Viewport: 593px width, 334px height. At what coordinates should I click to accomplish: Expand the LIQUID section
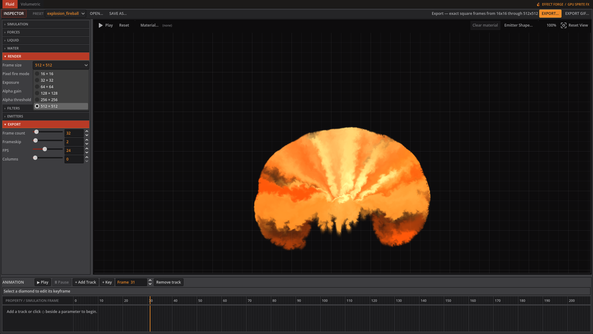pyautogui.click(x=46, y=40)
